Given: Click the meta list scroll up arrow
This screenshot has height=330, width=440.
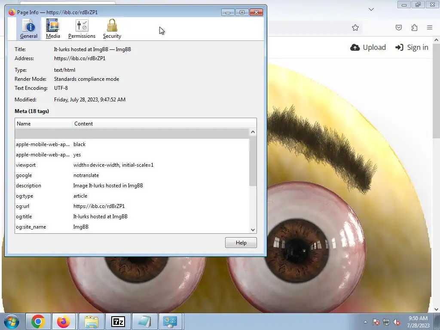Looking at the screenshot, I should coord(253,132).
